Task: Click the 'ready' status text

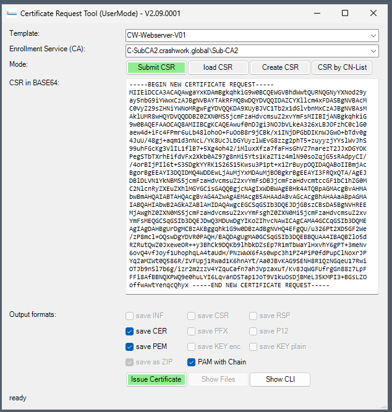Action: 18,398
